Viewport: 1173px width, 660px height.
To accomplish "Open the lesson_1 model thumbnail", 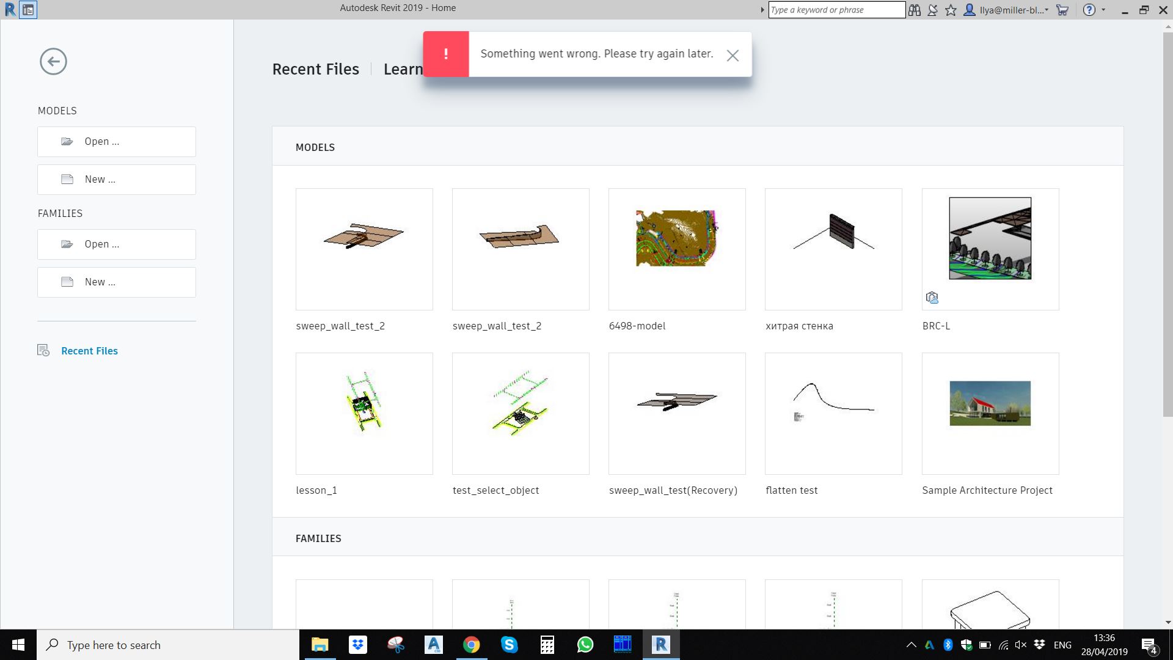I will coord(364,414).
